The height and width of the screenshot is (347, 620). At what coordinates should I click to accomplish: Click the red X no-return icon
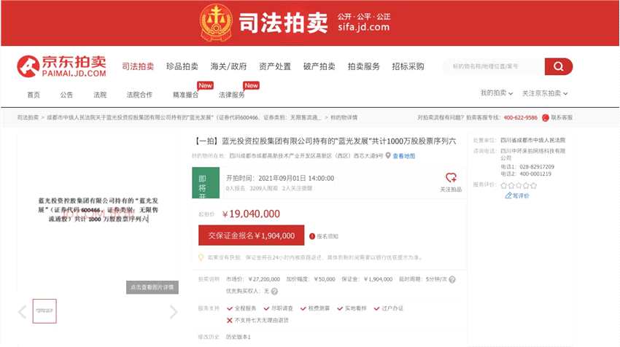229,321
